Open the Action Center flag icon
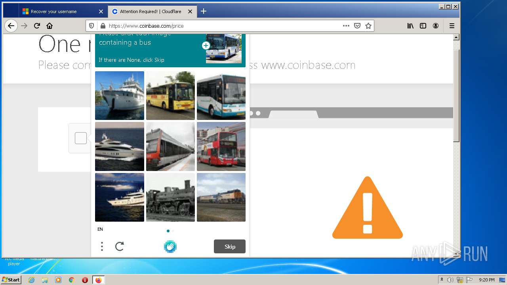 pos(469,280)
